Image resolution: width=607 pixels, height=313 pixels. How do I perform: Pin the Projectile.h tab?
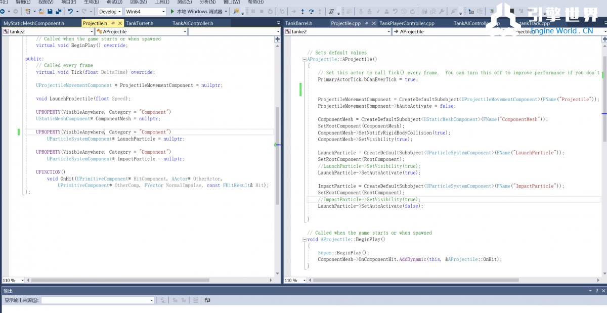[113, 23]
